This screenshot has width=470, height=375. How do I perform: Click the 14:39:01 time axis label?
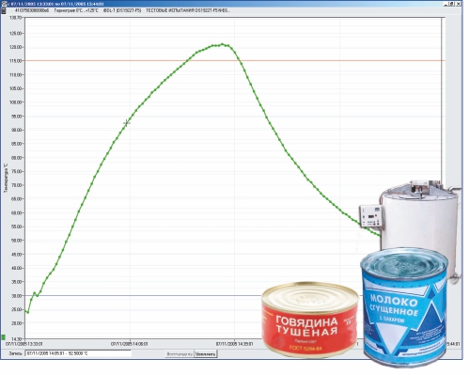[234, 344]
